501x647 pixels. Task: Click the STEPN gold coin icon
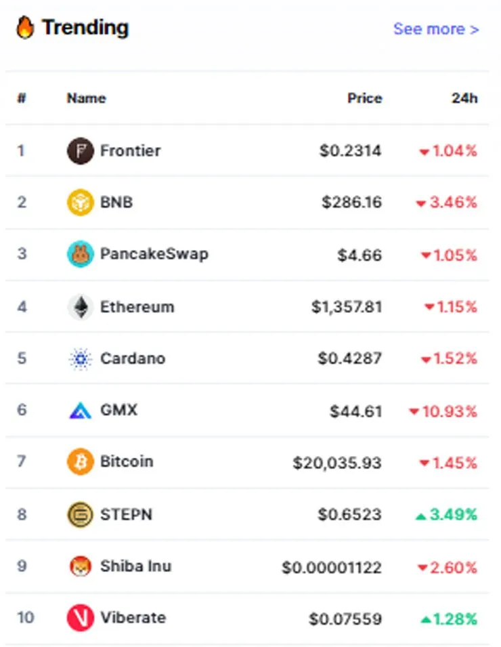pos(80,514)
